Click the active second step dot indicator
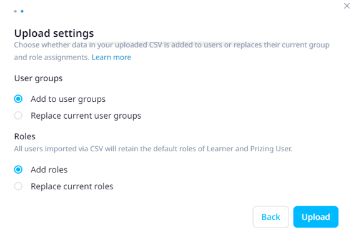The image size is (351, 235). pos(22,11)
